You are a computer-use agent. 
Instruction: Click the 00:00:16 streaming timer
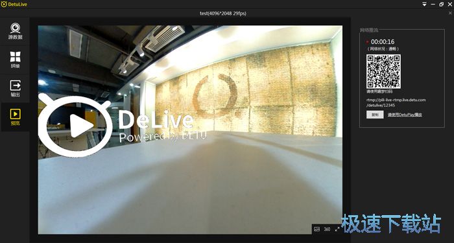pos(383,42)
